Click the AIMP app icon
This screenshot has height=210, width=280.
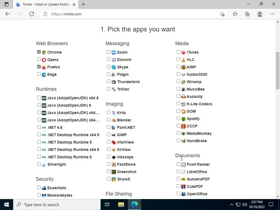coord(183,67)
